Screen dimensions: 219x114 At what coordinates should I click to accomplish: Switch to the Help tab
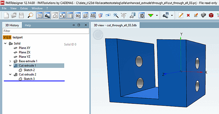pos(28,25)
